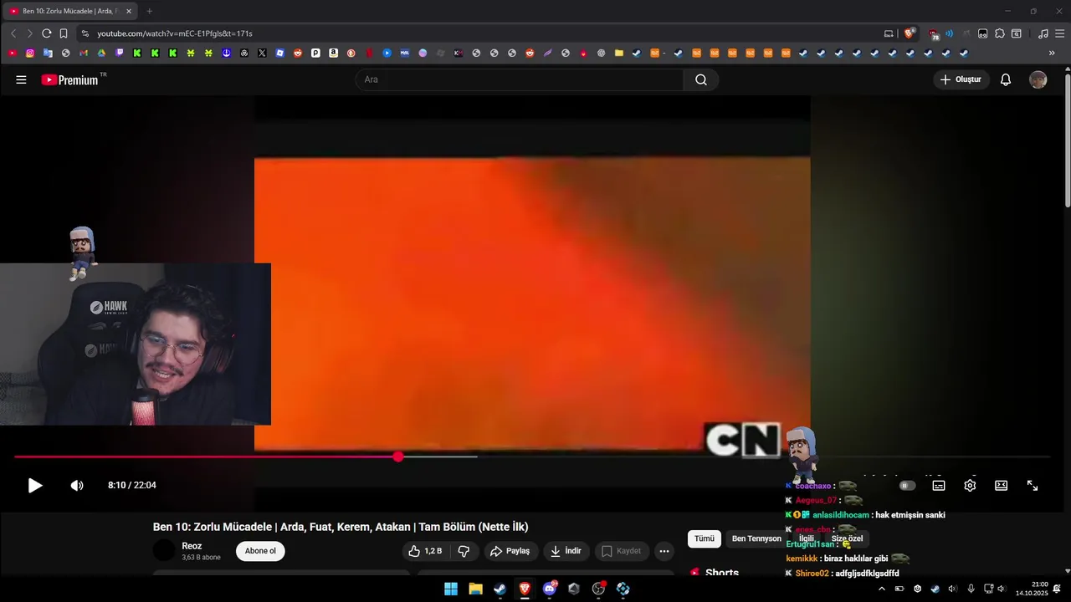Open Amazon bookmark in bookmarks bar

[x=333, y=53]
